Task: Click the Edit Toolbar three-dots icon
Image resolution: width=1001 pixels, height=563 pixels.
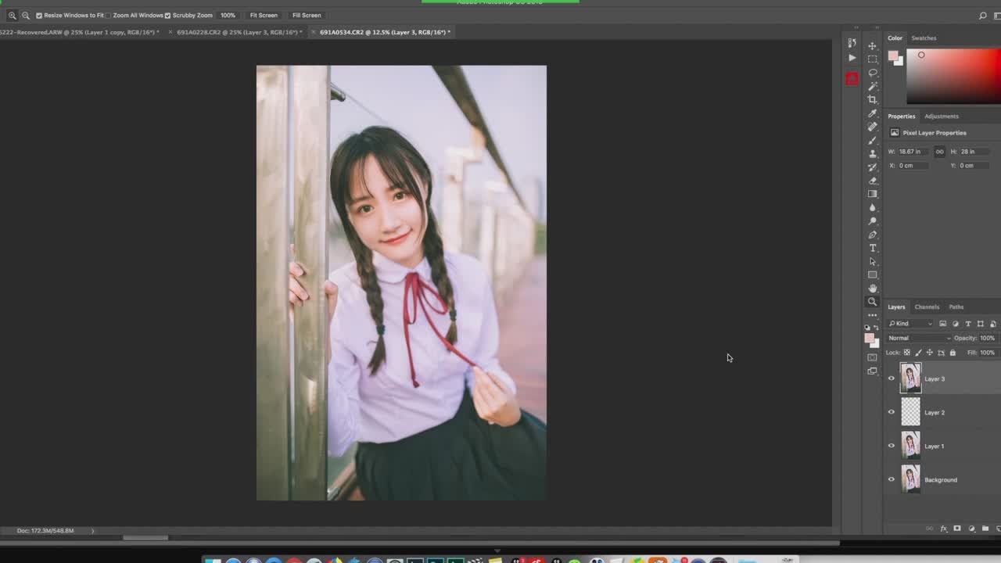Action: (873, 315)
